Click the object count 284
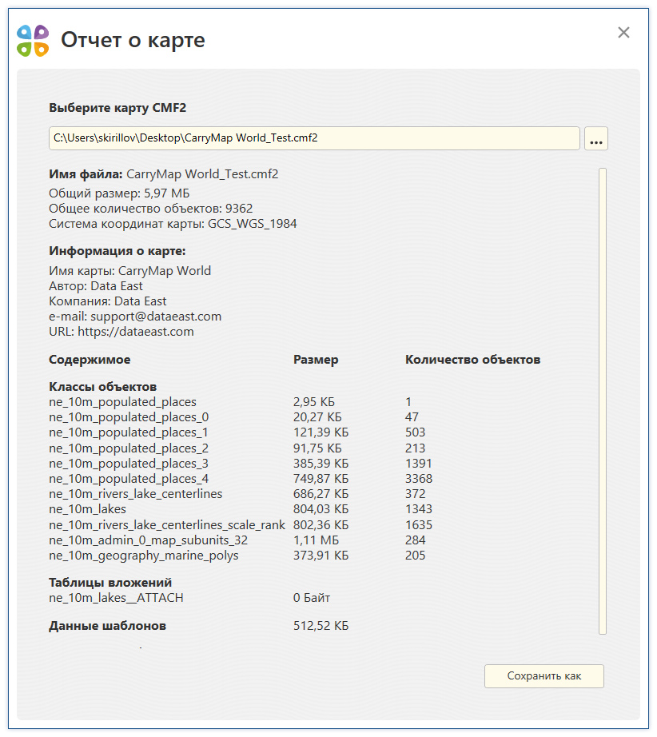 (x=415, y=540)
